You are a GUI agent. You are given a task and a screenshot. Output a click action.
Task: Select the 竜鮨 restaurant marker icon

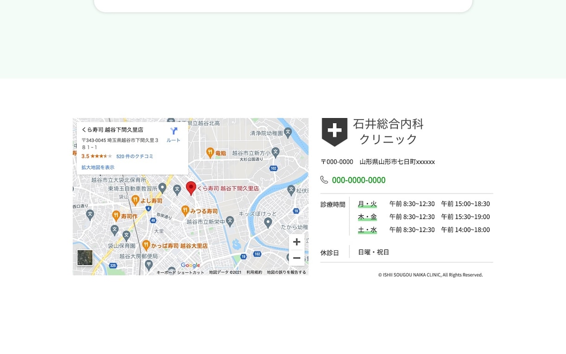click(x=210, y=152)
